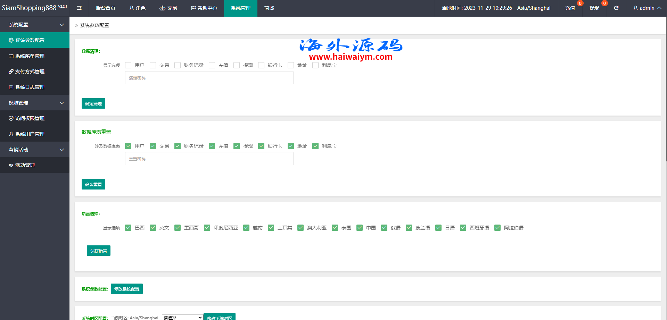Uncheck 财务记录 in 数据库表重置 section
The width and height of the screenshot is (667, 320).
[178, 146]
